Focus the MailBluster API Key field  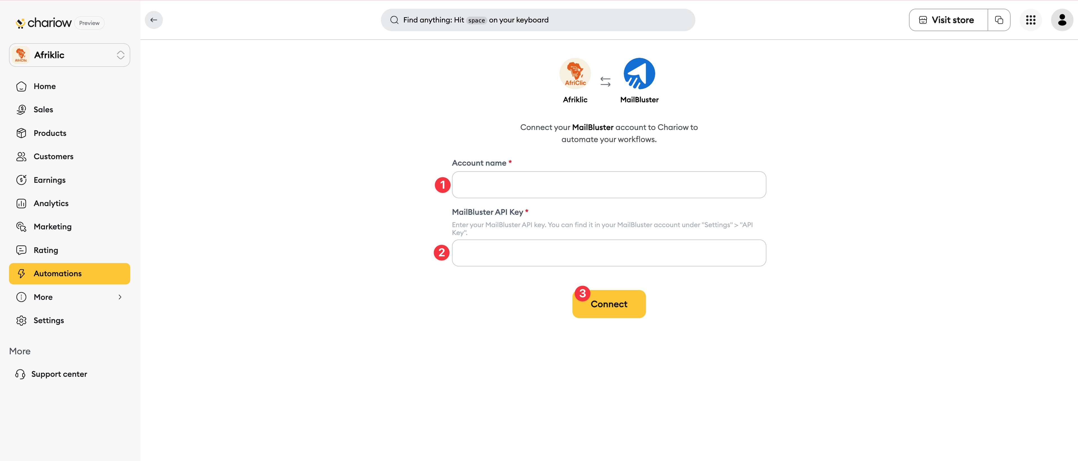click(609, 253)
